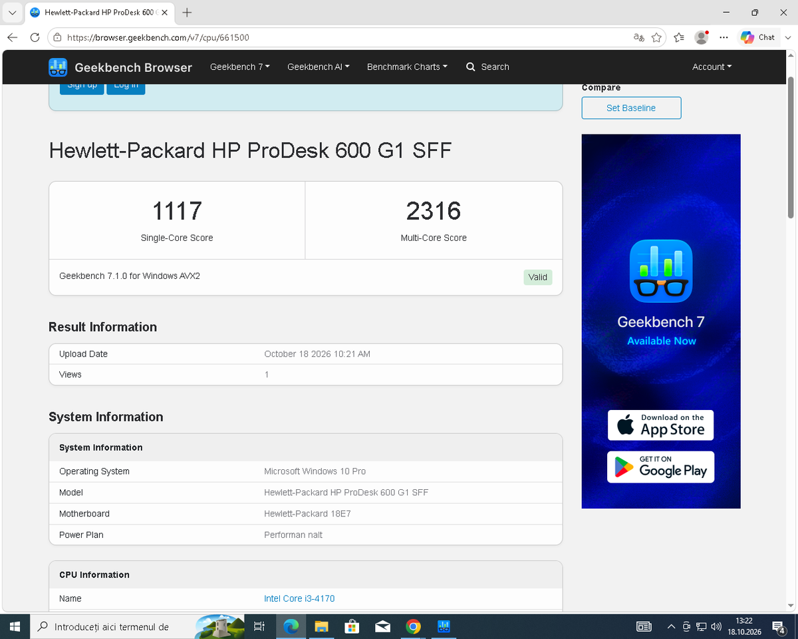The height and width of the screenshot is (639, 798).
Task: Open Geekbench app in the taskbar
Action: coord(445,626)
